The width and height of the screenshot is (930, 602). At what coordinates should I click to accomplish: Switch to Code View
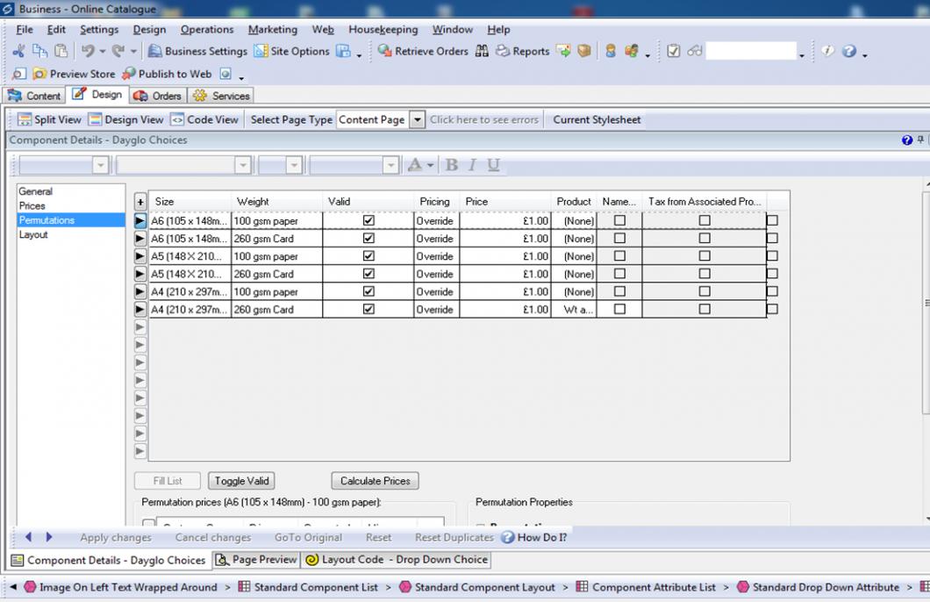click(204, 120)
